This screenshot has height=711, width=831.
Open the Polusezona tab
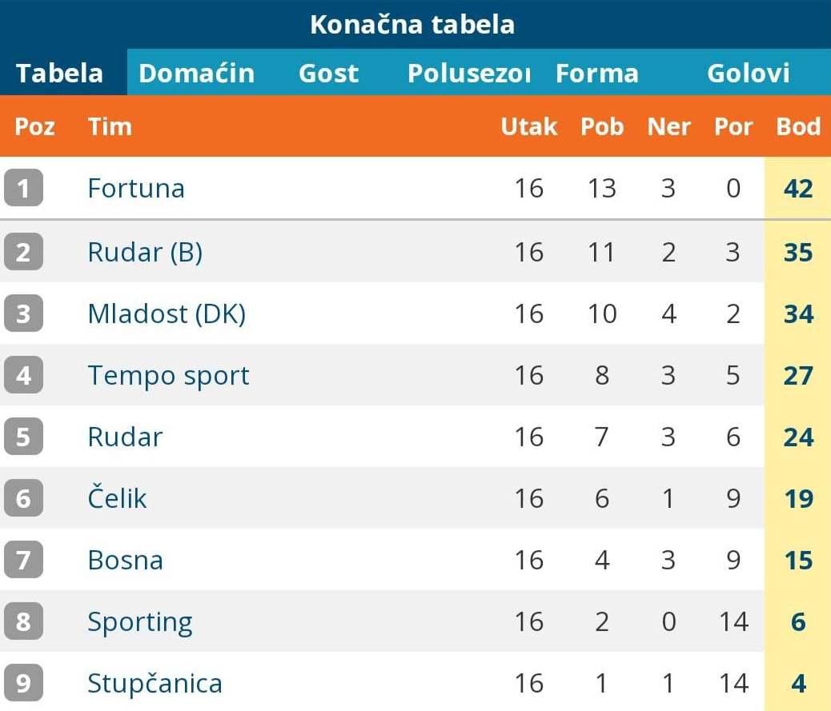coord(468,74)
